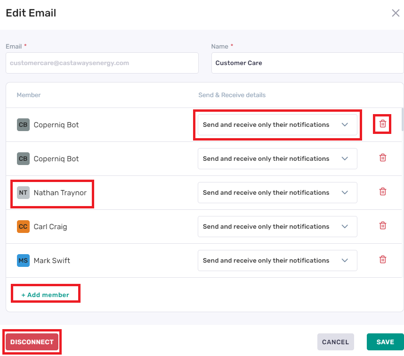Click the customercare email address field
The height and width of the screenshot is (356, 404).
(x=102, y=63)
